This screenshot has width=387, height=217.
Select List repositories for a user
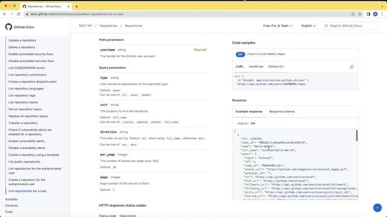[27, 191]
